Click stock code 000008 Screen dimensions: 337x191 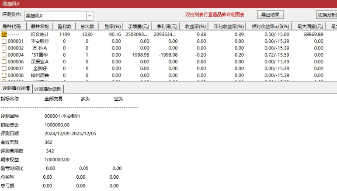click(16, 75)
